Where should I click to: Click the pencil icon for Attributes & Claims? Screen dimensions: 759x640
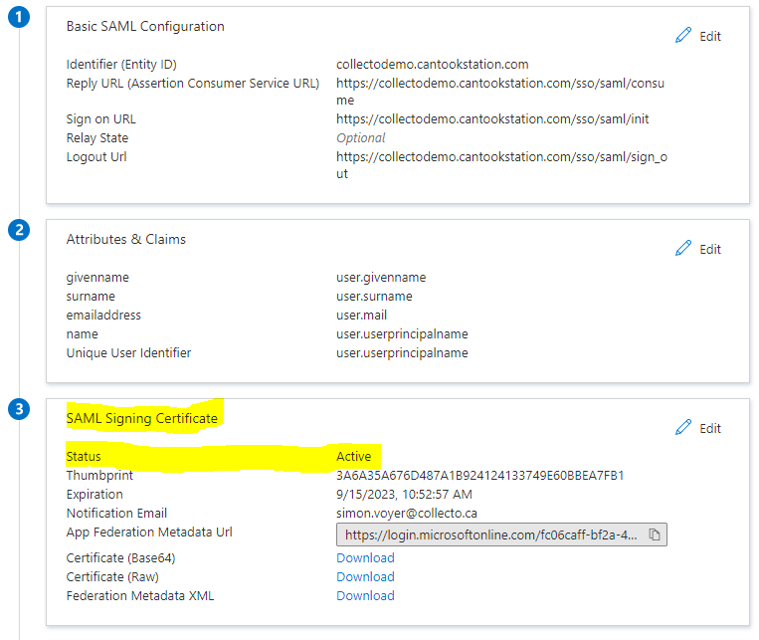(x=683, y=248)
